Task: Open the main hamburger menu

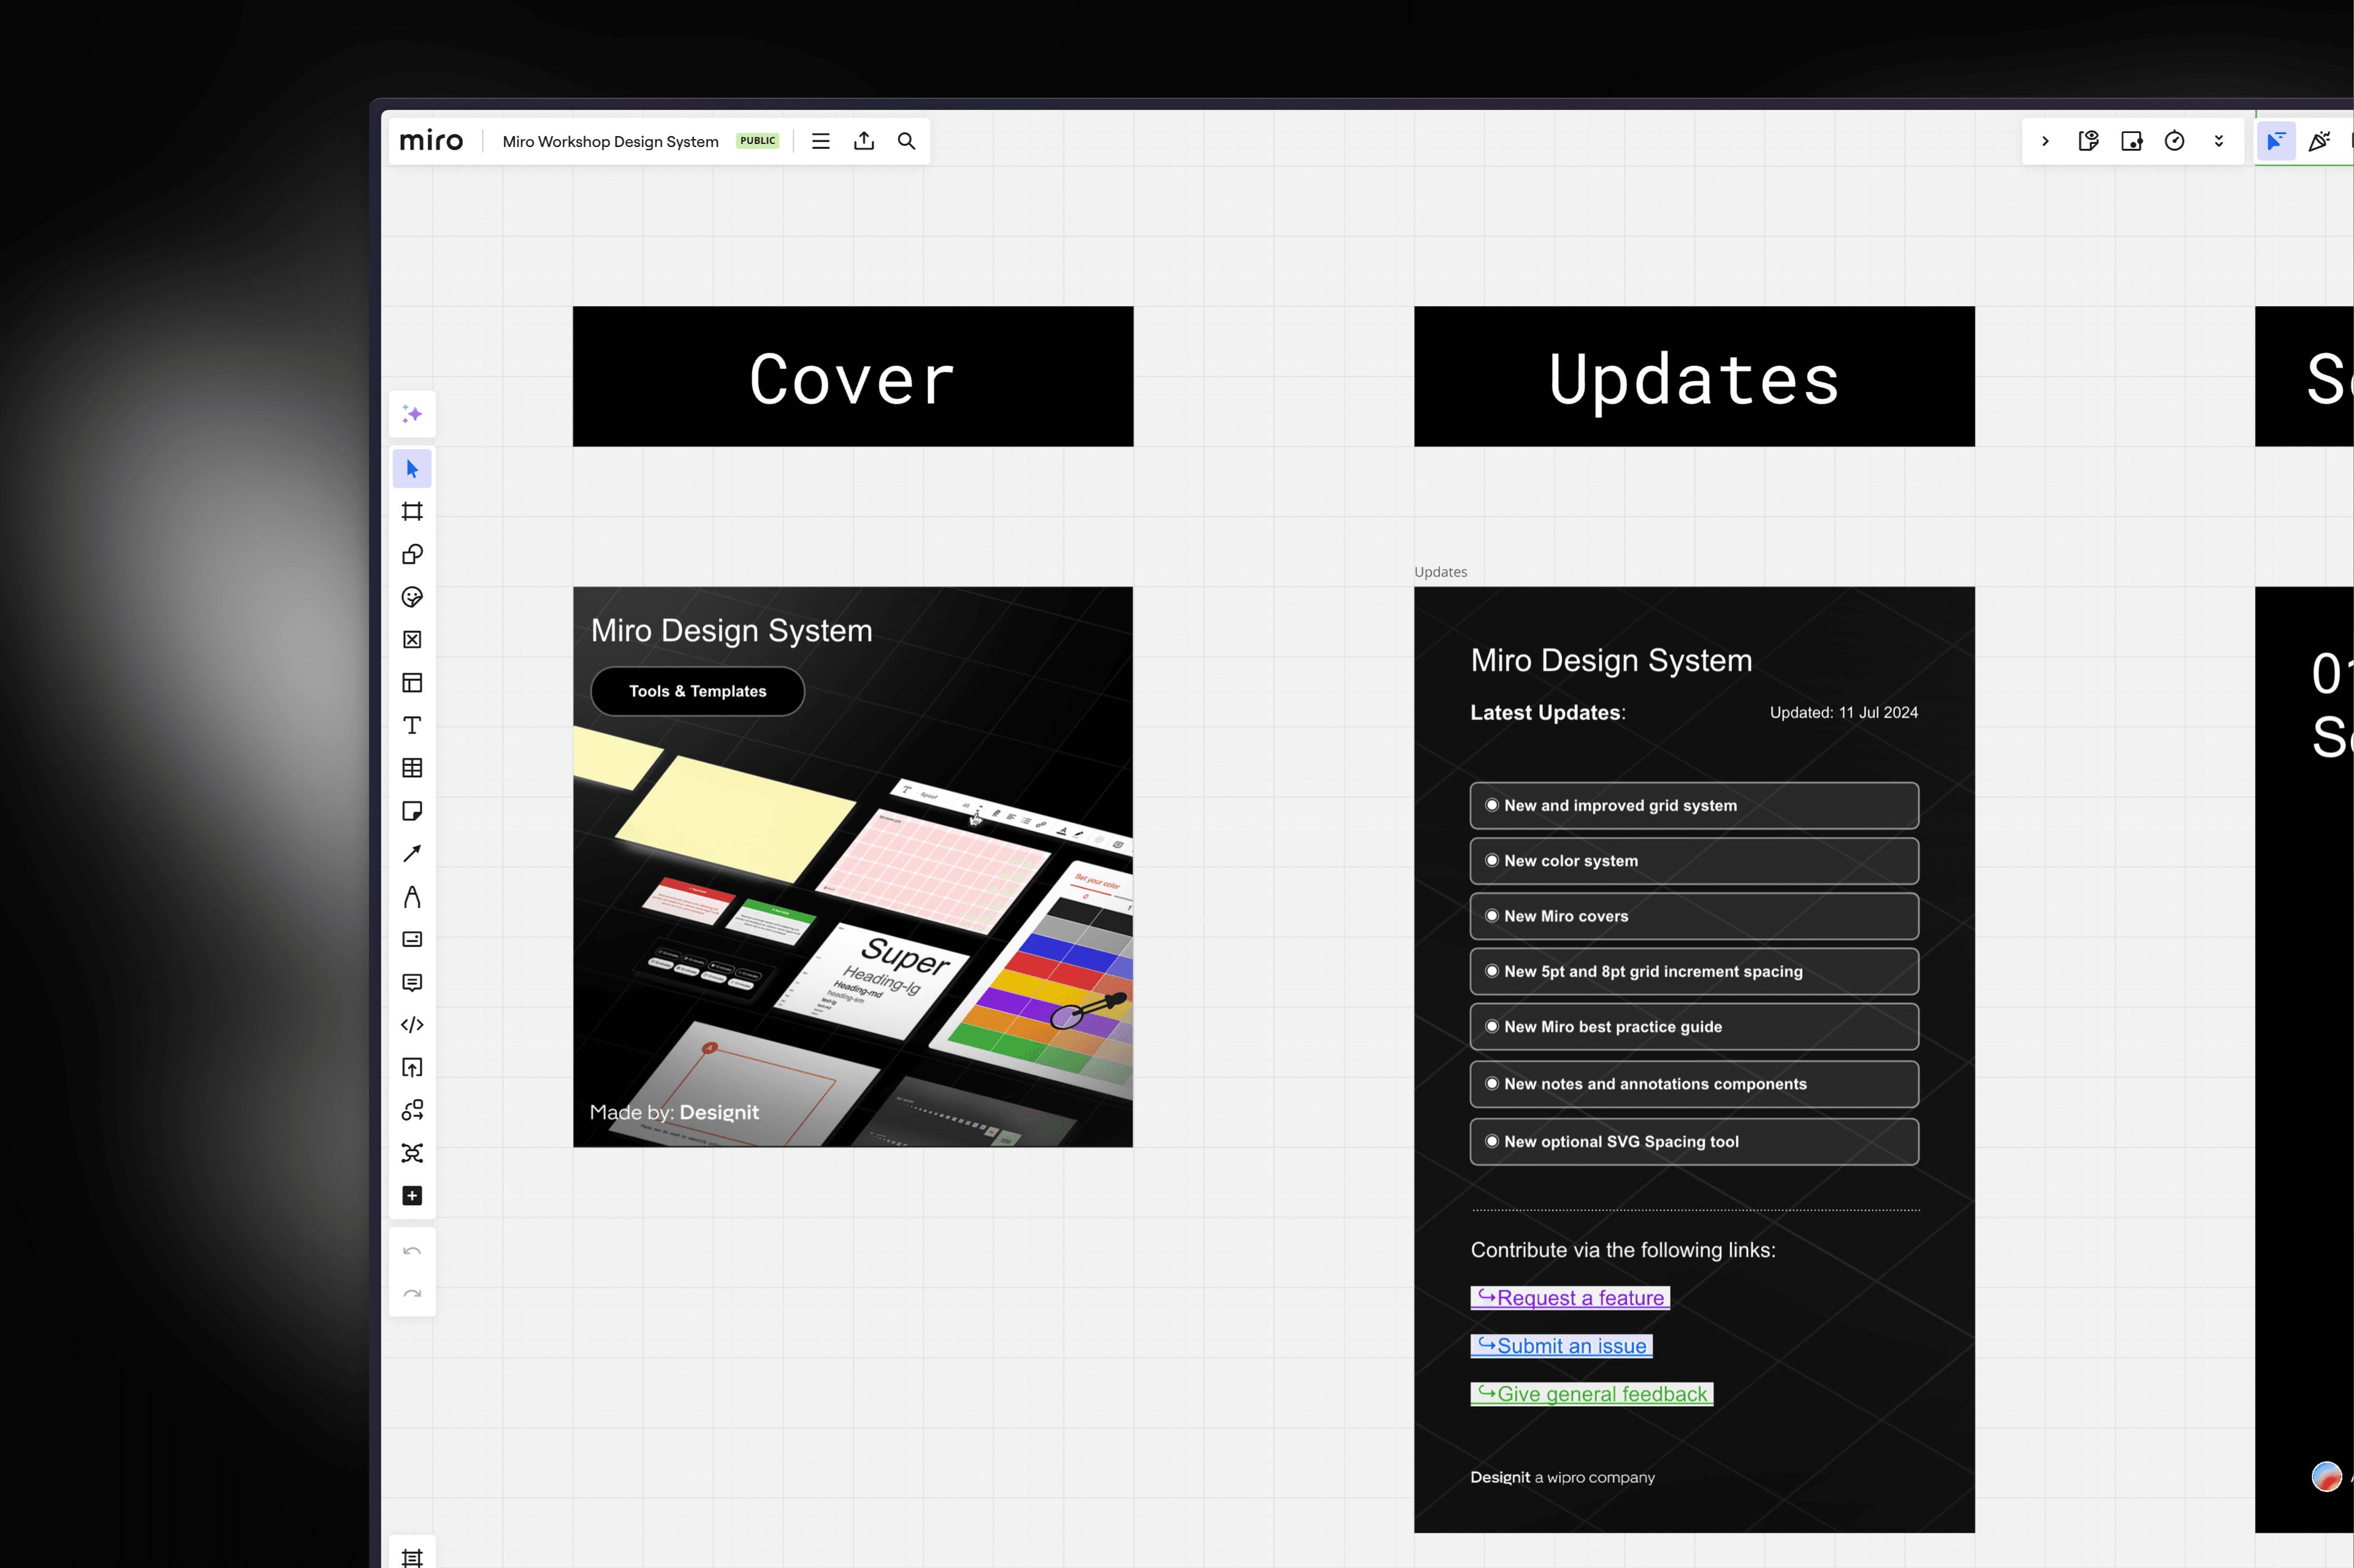Action: point(820,142)
